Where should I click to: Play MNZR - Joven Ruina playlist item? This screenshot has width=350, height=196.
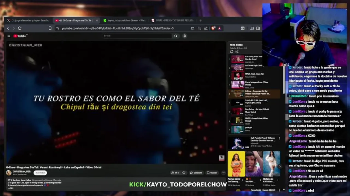tap(254, 121)
